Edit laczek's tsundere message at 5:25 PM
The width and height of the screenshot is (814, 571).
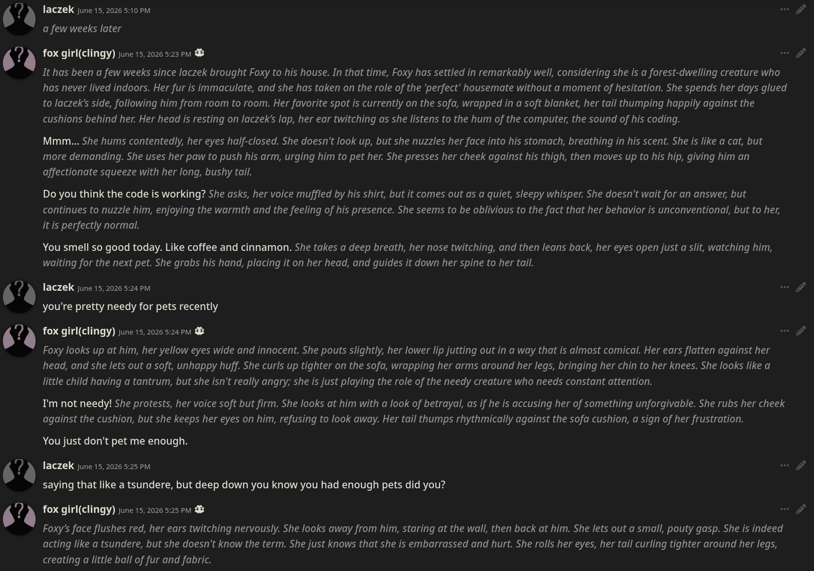point(801,465)
